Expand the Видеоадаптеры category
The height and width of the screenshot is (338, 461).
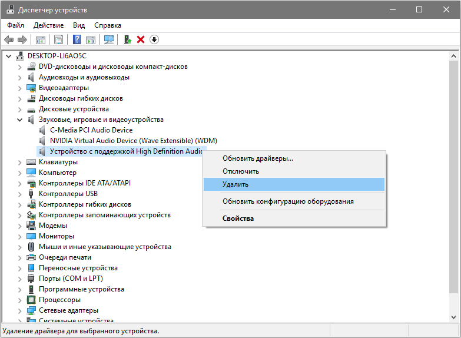coord(20,88)
